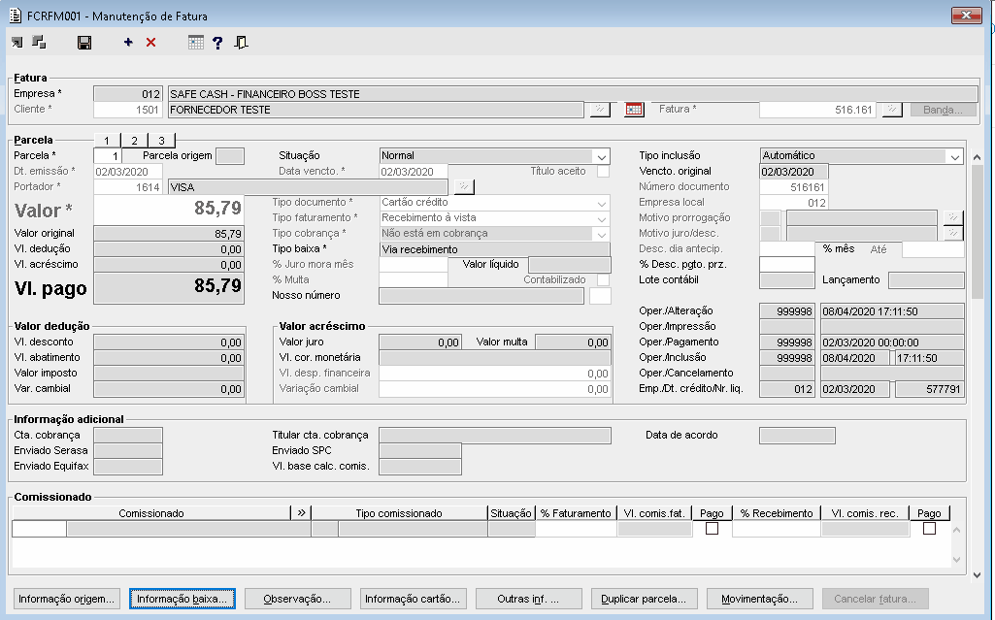Click the exit door icon in toolbar

[x=241, y=43]
